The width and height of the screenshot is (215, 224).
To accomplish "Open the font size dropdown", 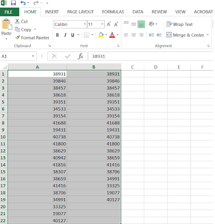I will tap(102, 24).
